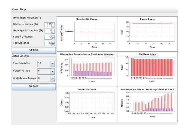Viewport: 186px width, 129px height.
Task: Increase Civilians Known value with up arrow
Action: tap(53, 24)
